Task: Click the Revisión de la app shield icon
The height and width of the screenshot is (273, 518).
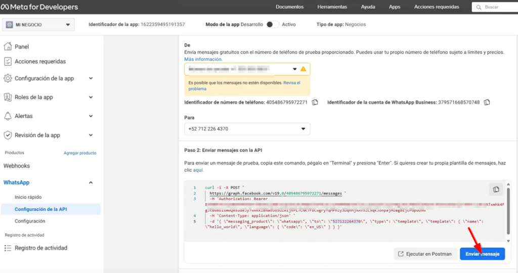Action: point(8,135)
